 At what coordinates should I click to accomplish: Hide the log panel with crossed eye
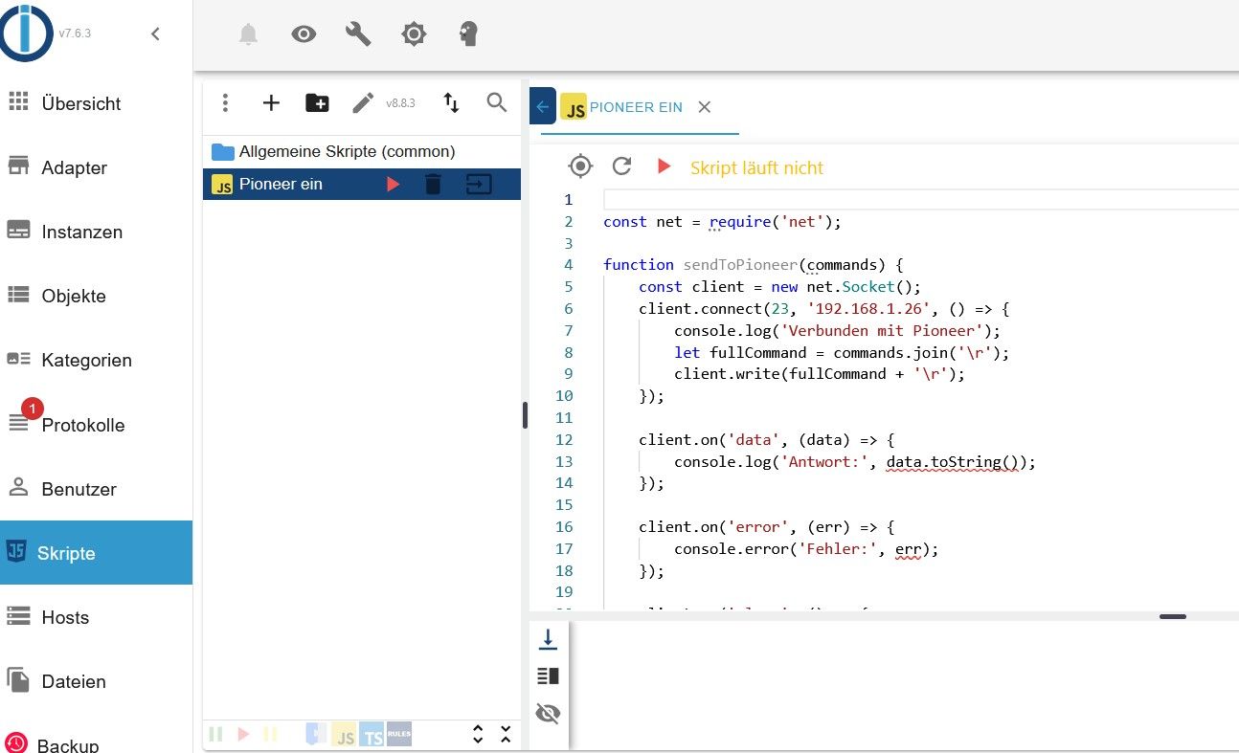(548, 714)
